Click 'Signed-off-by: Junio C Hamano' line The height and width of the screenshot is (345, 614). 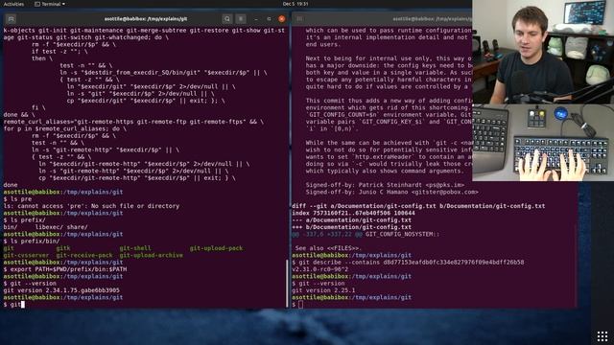coord(392,192)
